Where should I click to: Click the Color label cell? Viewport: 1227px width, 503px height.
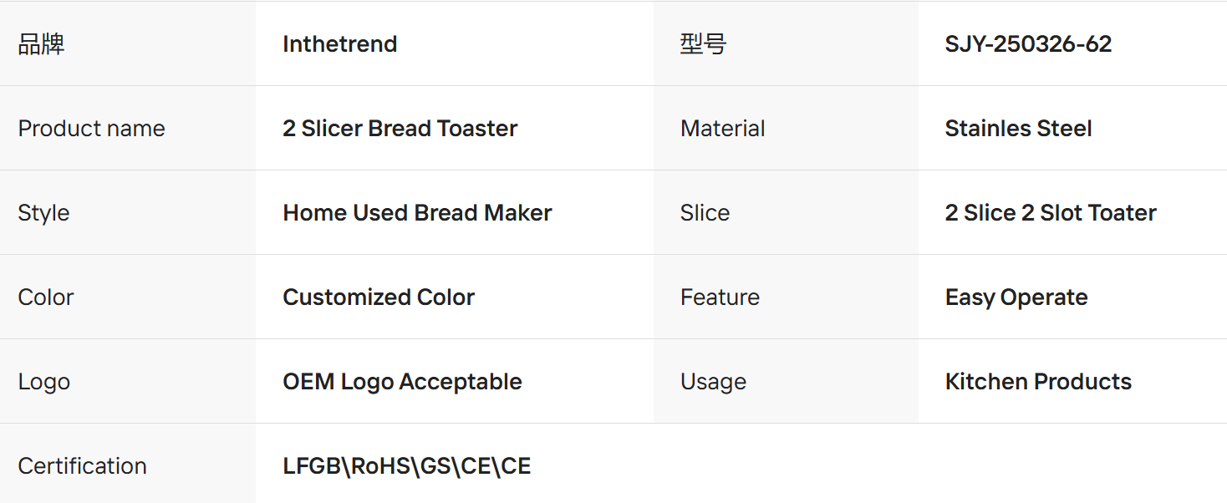(x=46, y=297)
